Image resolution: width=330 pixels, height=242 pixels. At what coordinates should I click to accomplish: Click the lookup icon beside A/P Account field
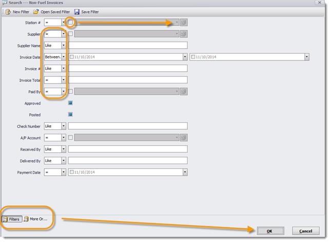[x=184, y=137]
